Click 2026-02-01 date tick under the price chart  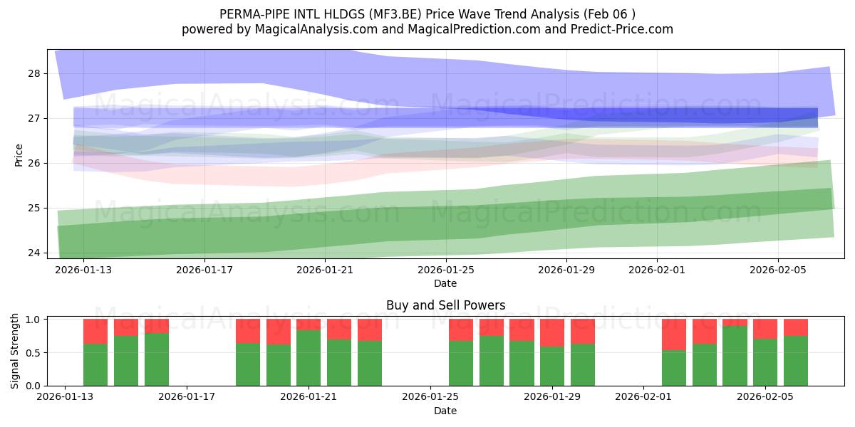[657, 270]
